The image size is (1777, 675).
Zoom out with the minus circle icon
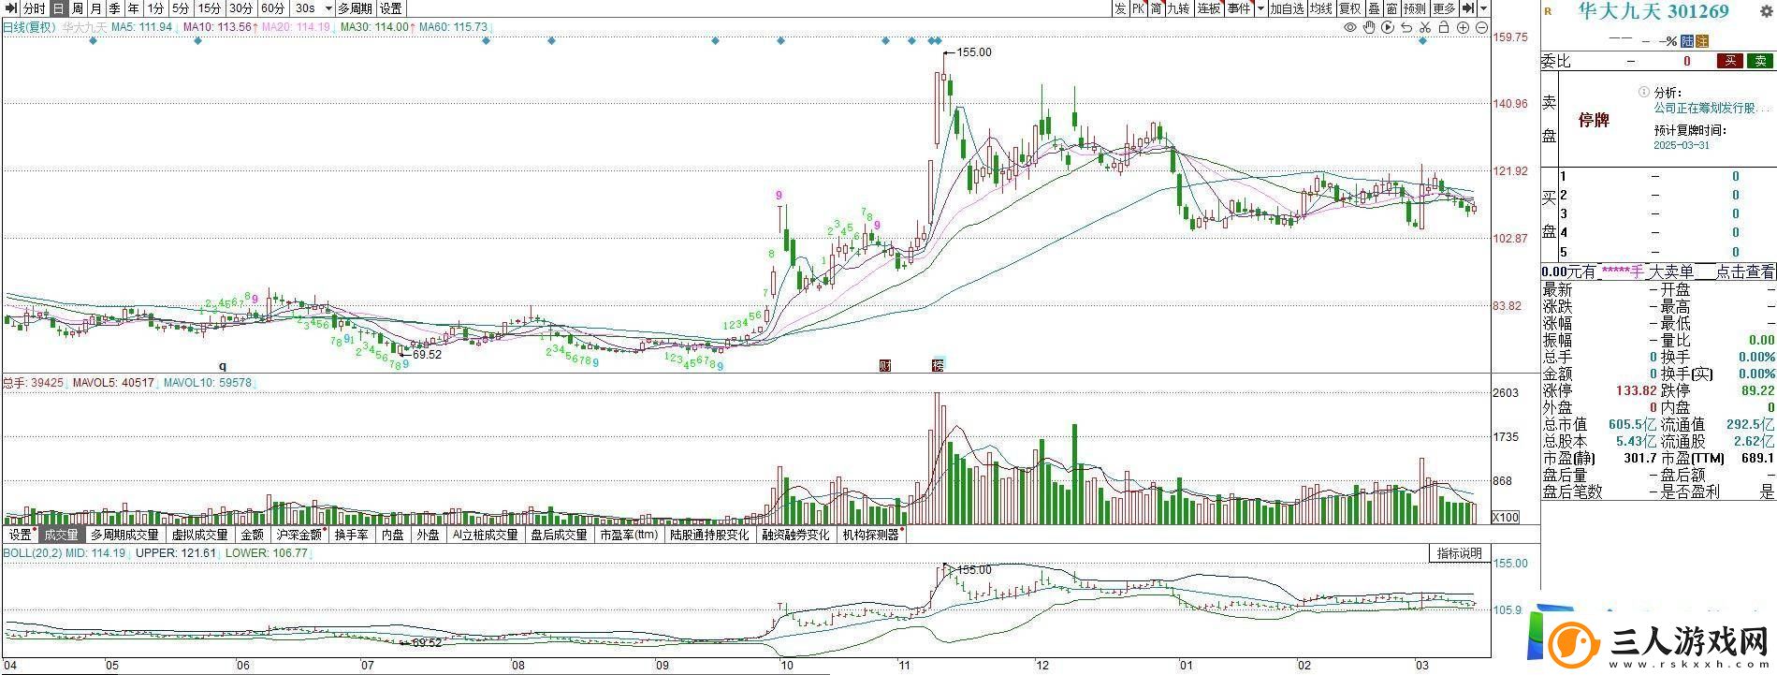[1481, 28]
